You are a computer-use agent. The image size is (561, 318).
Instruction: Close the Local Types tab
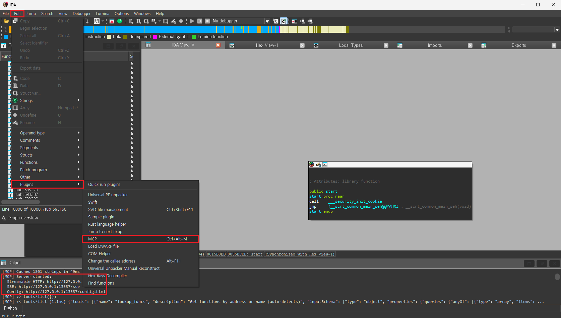point(386,45)
